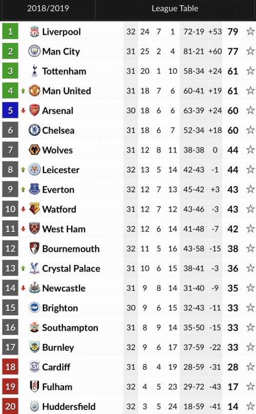
Task: Toggle the favorite star for Liverpool
Action: tap(250, 31)
